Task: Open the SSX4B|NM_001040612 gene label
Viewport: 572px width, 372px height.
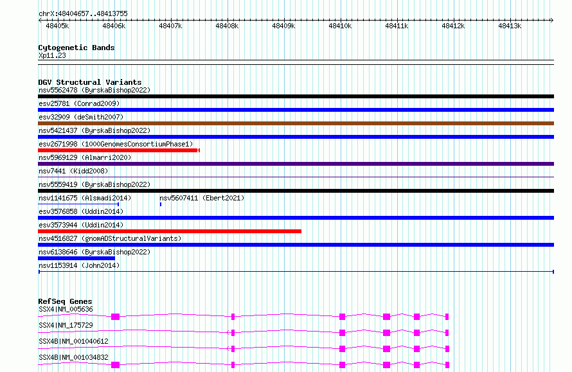Action: (73, 341)
